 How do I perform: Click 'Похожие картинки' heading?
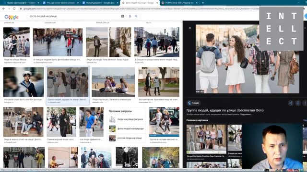tap(197, 120)
